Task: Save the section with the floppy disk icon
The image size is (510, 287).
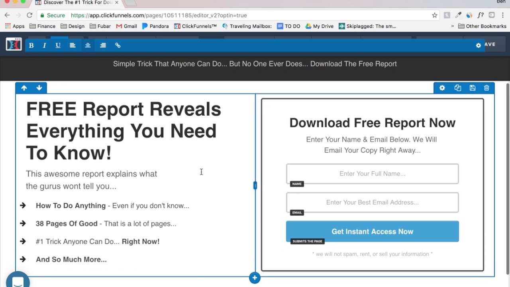Action: 472,88
